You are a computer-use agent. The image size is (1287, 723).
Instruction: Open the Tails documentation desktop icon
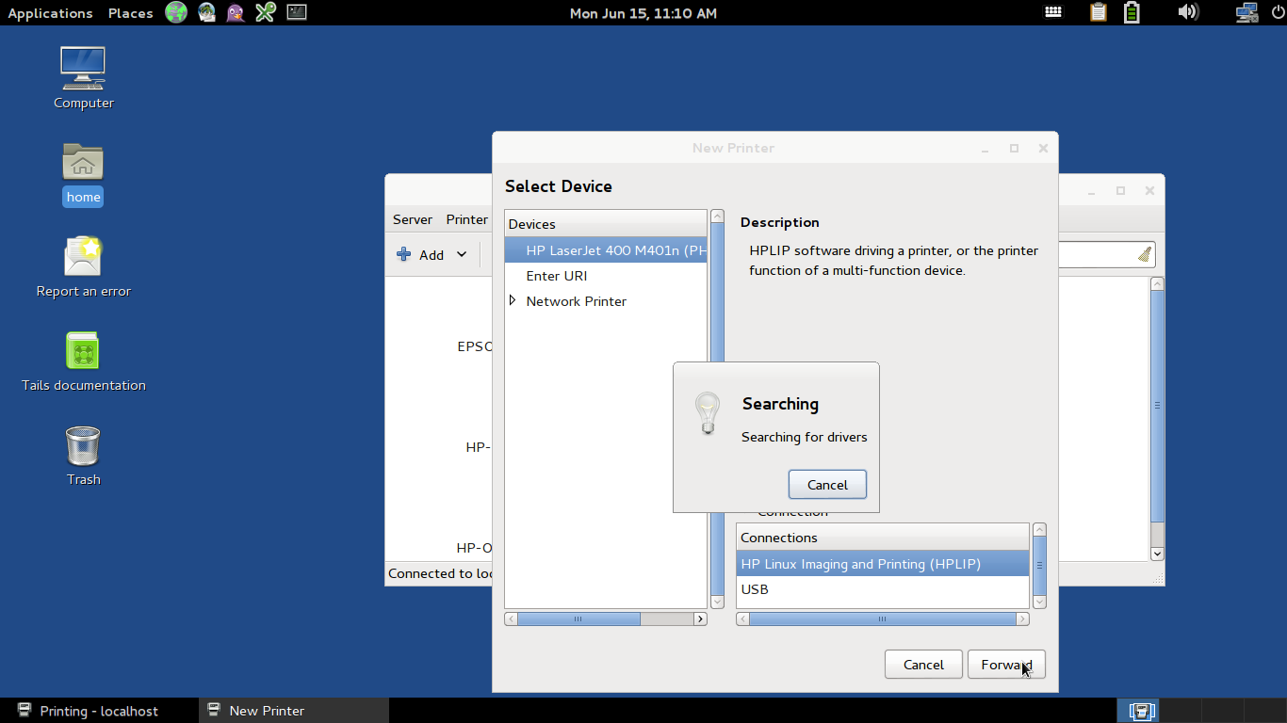point(83,361)
